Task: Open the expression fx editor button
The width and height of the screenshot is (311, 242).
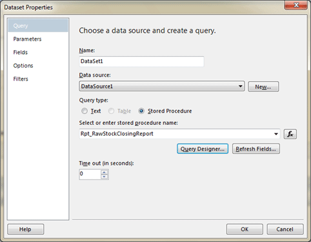Action: [x=290, y=134]
